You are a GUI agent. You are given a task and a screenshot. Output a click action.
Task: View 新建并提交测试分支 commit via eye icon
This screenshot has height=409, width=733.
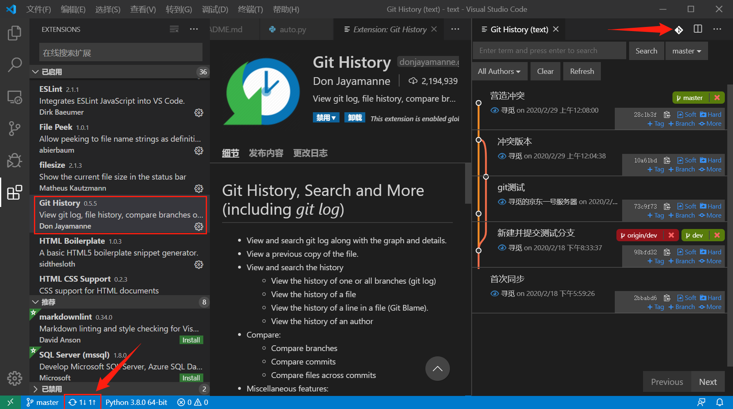pyautogui.click(x=502, y=248)
